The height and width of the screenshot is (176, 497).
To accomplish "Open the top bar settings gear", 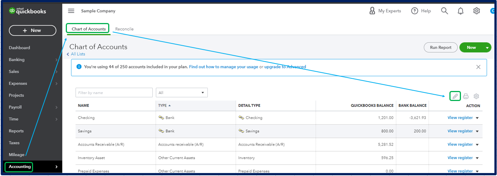I will pyautogui.click(x=477, y=11).
